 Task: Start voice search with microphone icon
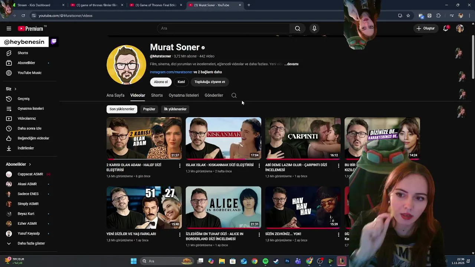click(x=314, y=29)
